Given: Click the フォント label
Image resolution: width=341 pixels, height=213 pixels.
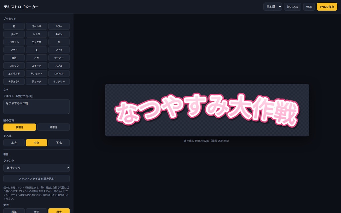Looking at the screenshot, I should (x=9, y=161).
